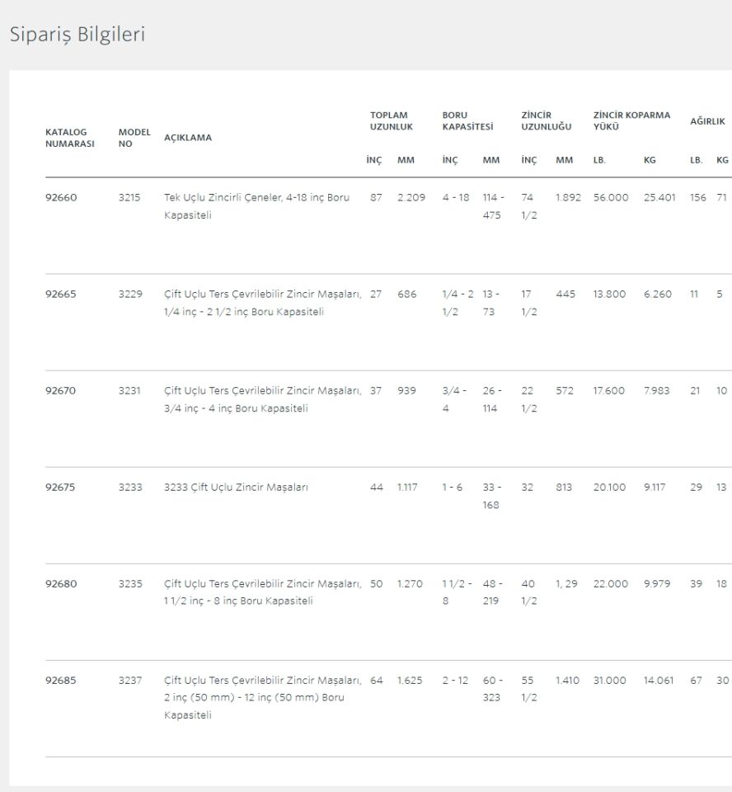The height and width of the screenshot is (792, 732).
Task: Select model number 3229
Action: pyautogui.click(x=130, y=295)
